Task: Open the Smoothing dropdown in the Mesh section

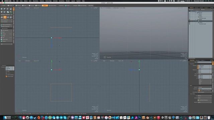Action: click(x=205, y=92)
